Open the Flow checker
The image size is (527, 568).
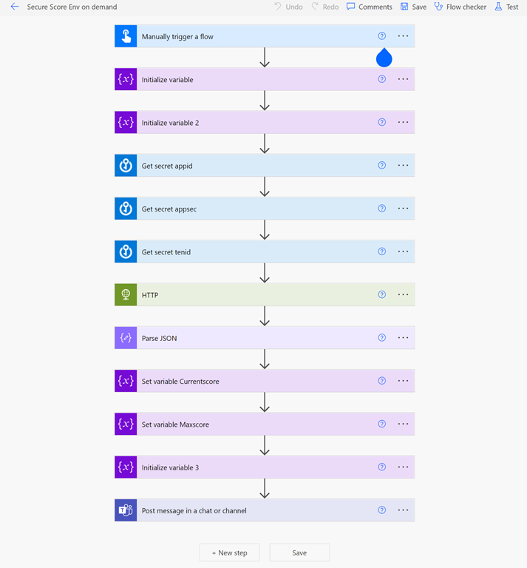click(x=460, y=7)
